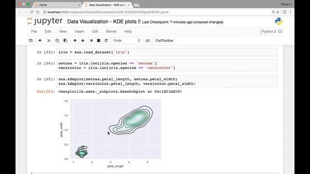Open the Kernel menu
Viewport: 310px width, 174px height.
point(111,31)
